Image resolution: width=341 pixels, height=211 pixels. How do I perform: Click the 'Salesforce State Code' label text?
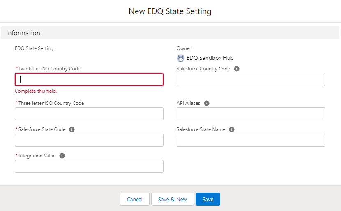point(42,129)
